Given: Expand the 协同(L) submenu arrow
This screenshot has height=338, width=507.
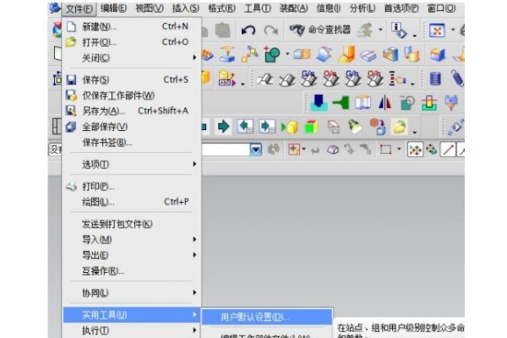Looking at the screenshot, I should [x=194, y=292].
